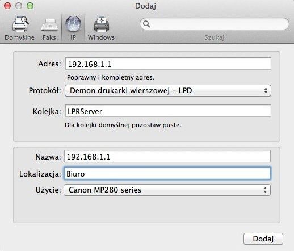Click the grey minimize window button
The image size is (294, 251).
tap(19, 6)
